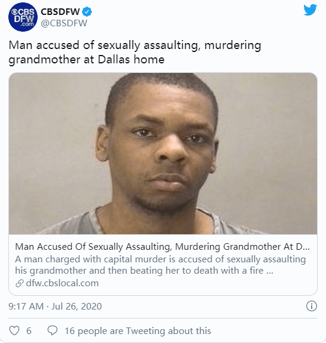This screenshot has width=326, height=343.
Task: Open '16 people are Tweeting about this'
Action: [x=138, y=331]
